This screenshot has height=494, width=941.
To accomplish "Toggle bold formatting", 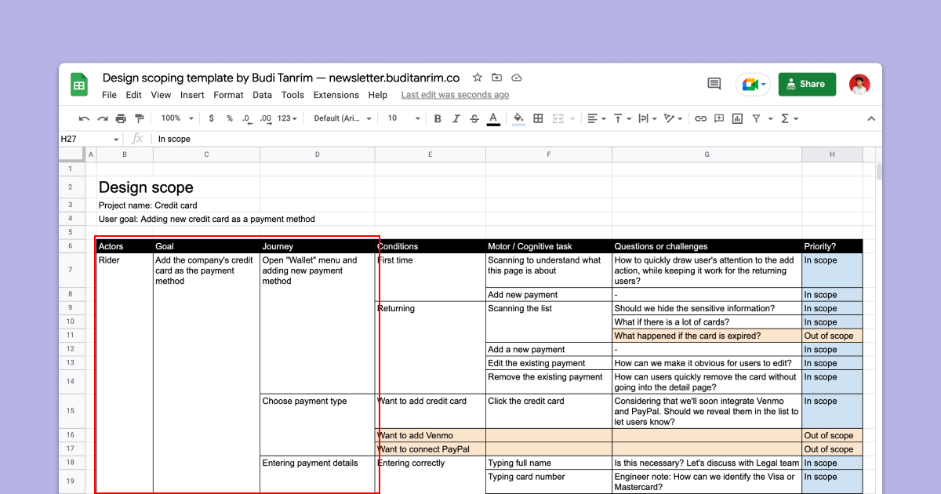I will (x=438, y=118).
